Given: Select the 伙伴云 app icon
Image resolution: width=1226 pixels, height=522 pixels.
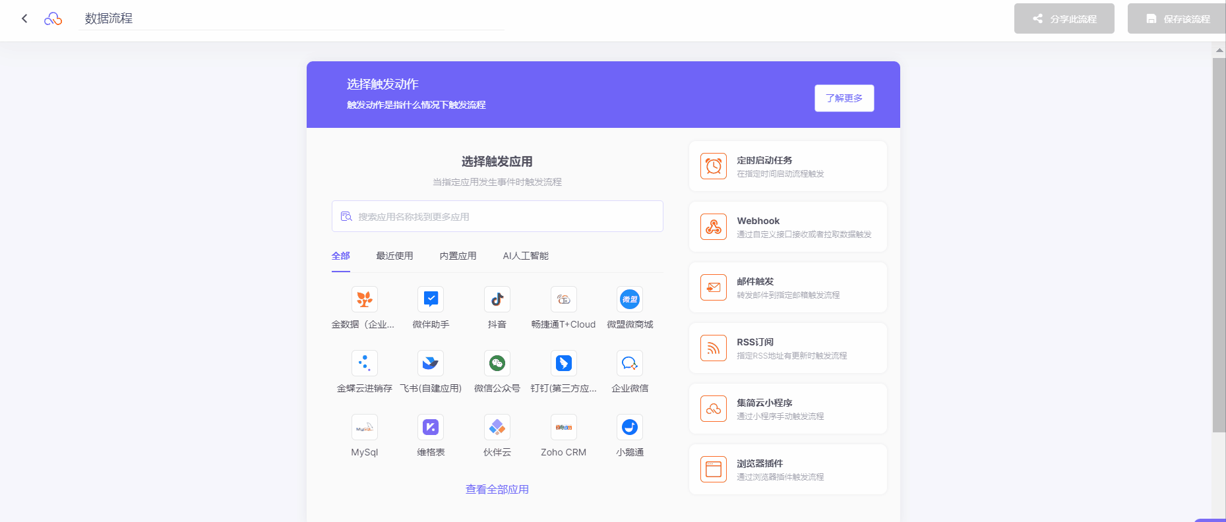Looking at the screenshot, I should pyautogui.click(x=497, y=427).
